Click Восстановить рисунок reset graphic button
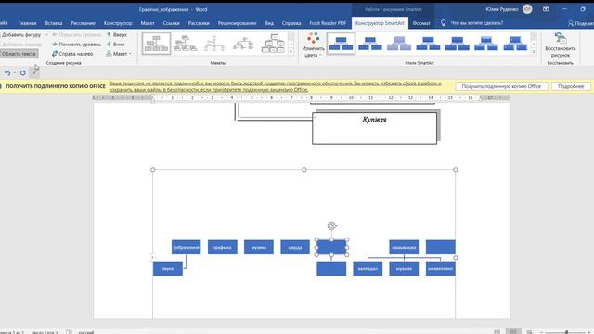The height and width of the screenshot is (334, 594). point(561,45)
